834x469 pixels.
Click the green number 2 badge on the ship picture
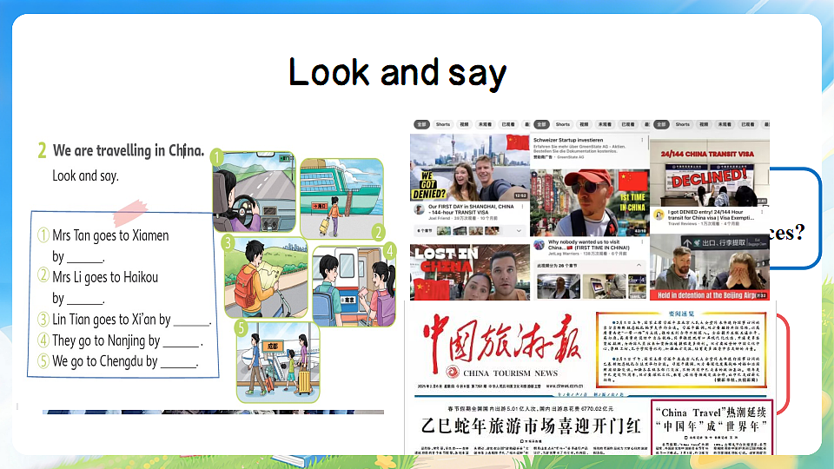378,232
